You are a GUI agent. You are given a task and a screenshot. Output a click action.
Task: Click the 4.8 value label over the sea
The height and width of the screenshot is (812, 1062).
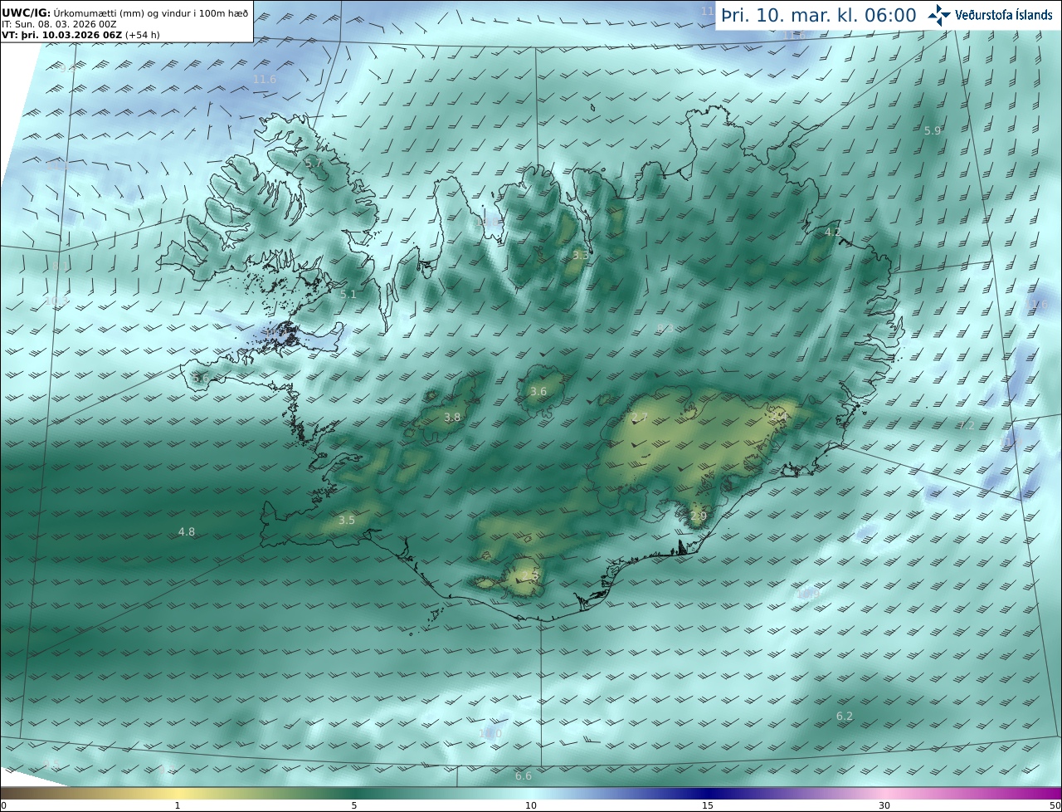[x=187, y=531]
